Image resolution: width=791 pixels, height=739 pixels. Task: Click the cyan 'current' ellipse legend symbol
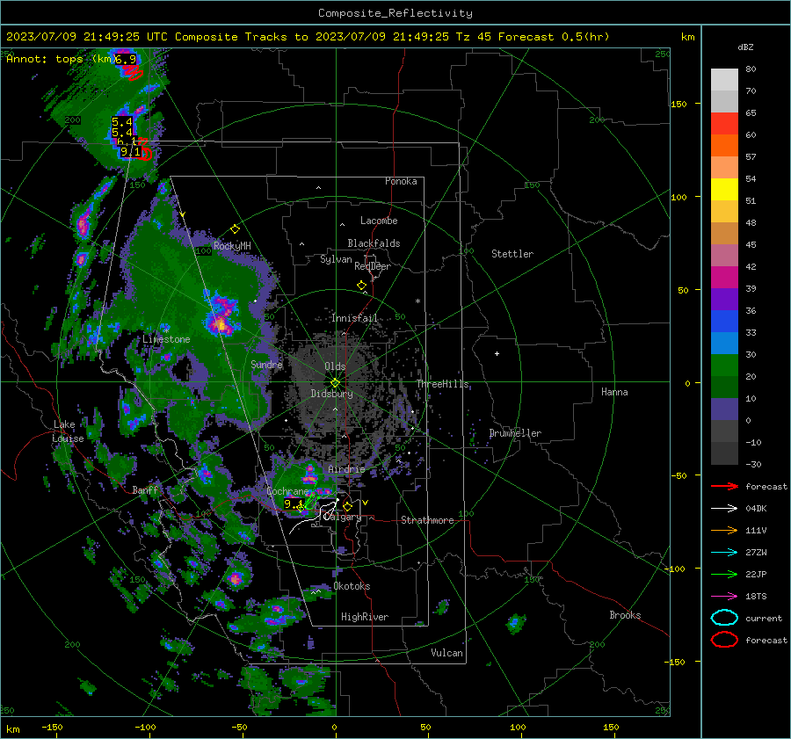[x=724, y=618]
